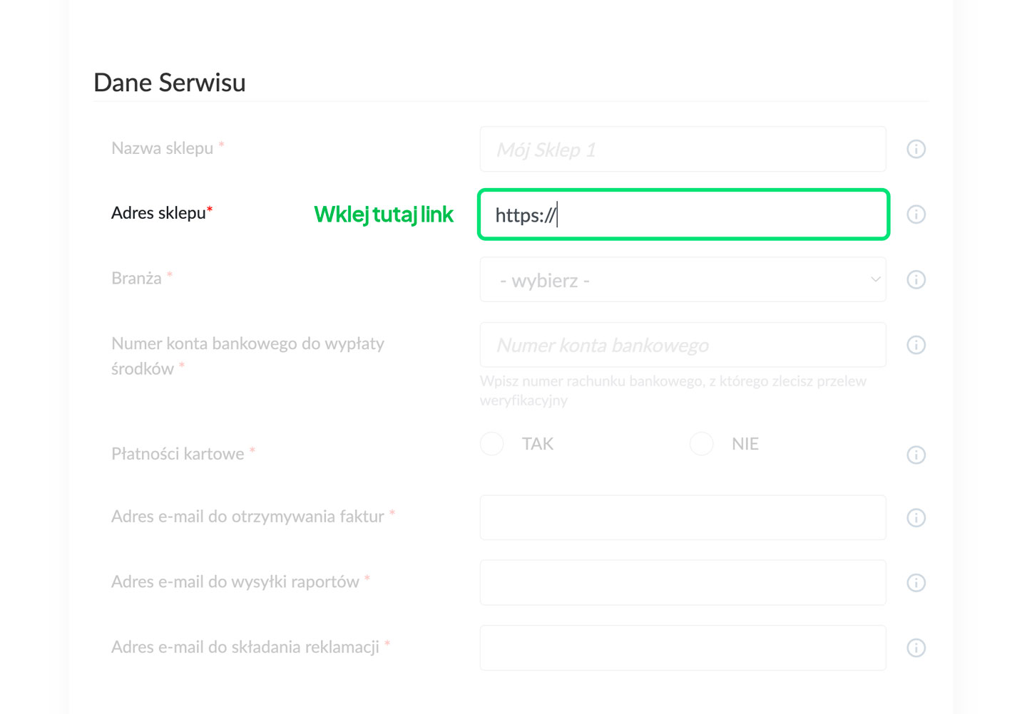Focus the invoice e-mail address field
Viewport: 1027px width, 714px height.
coord(683,517)
